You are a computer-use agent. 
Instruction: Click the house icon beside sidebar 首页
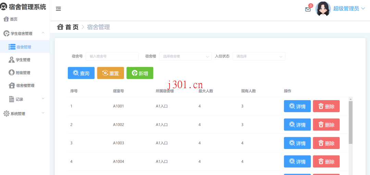[x=6, y=19]
